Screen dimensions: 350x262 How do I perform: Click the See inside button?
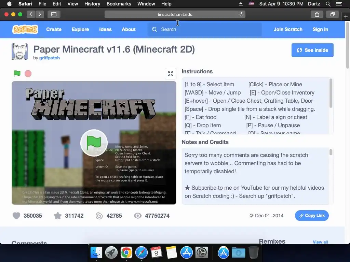point(312,50)
